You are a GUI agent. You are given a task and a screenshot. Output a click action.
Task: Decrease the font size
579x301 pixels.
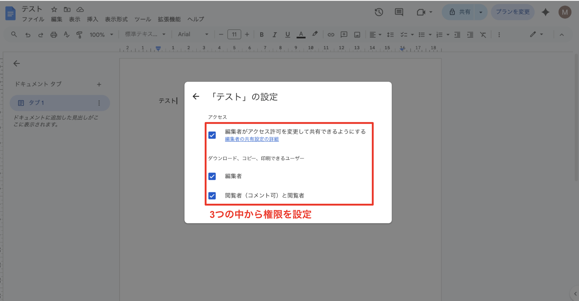coord(221,34)
